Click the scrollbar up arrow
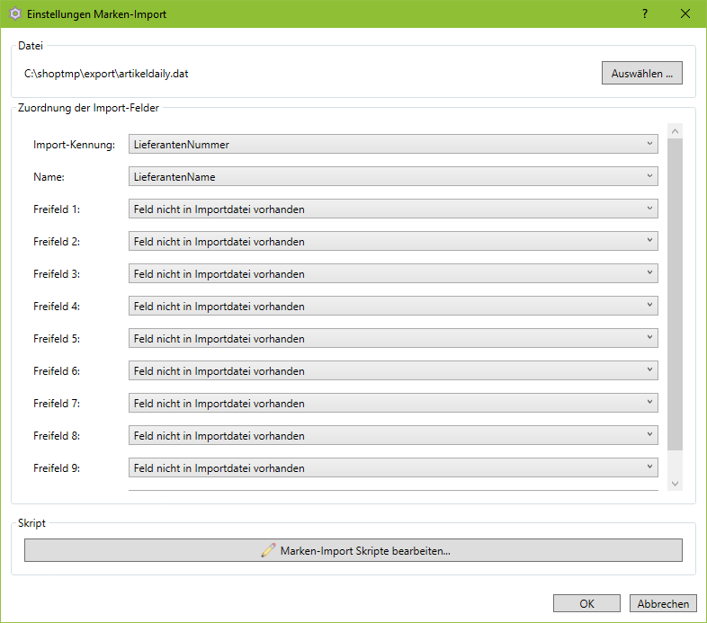Screen dimensions: 707x623 pyautogui.click(x=675, y=131)
